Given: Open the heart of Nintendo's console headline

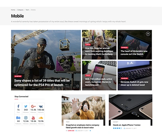Looking at the screenshot, I should 134,53.
